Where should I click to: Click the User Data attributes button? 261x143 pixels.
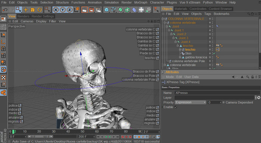point(191,77)
